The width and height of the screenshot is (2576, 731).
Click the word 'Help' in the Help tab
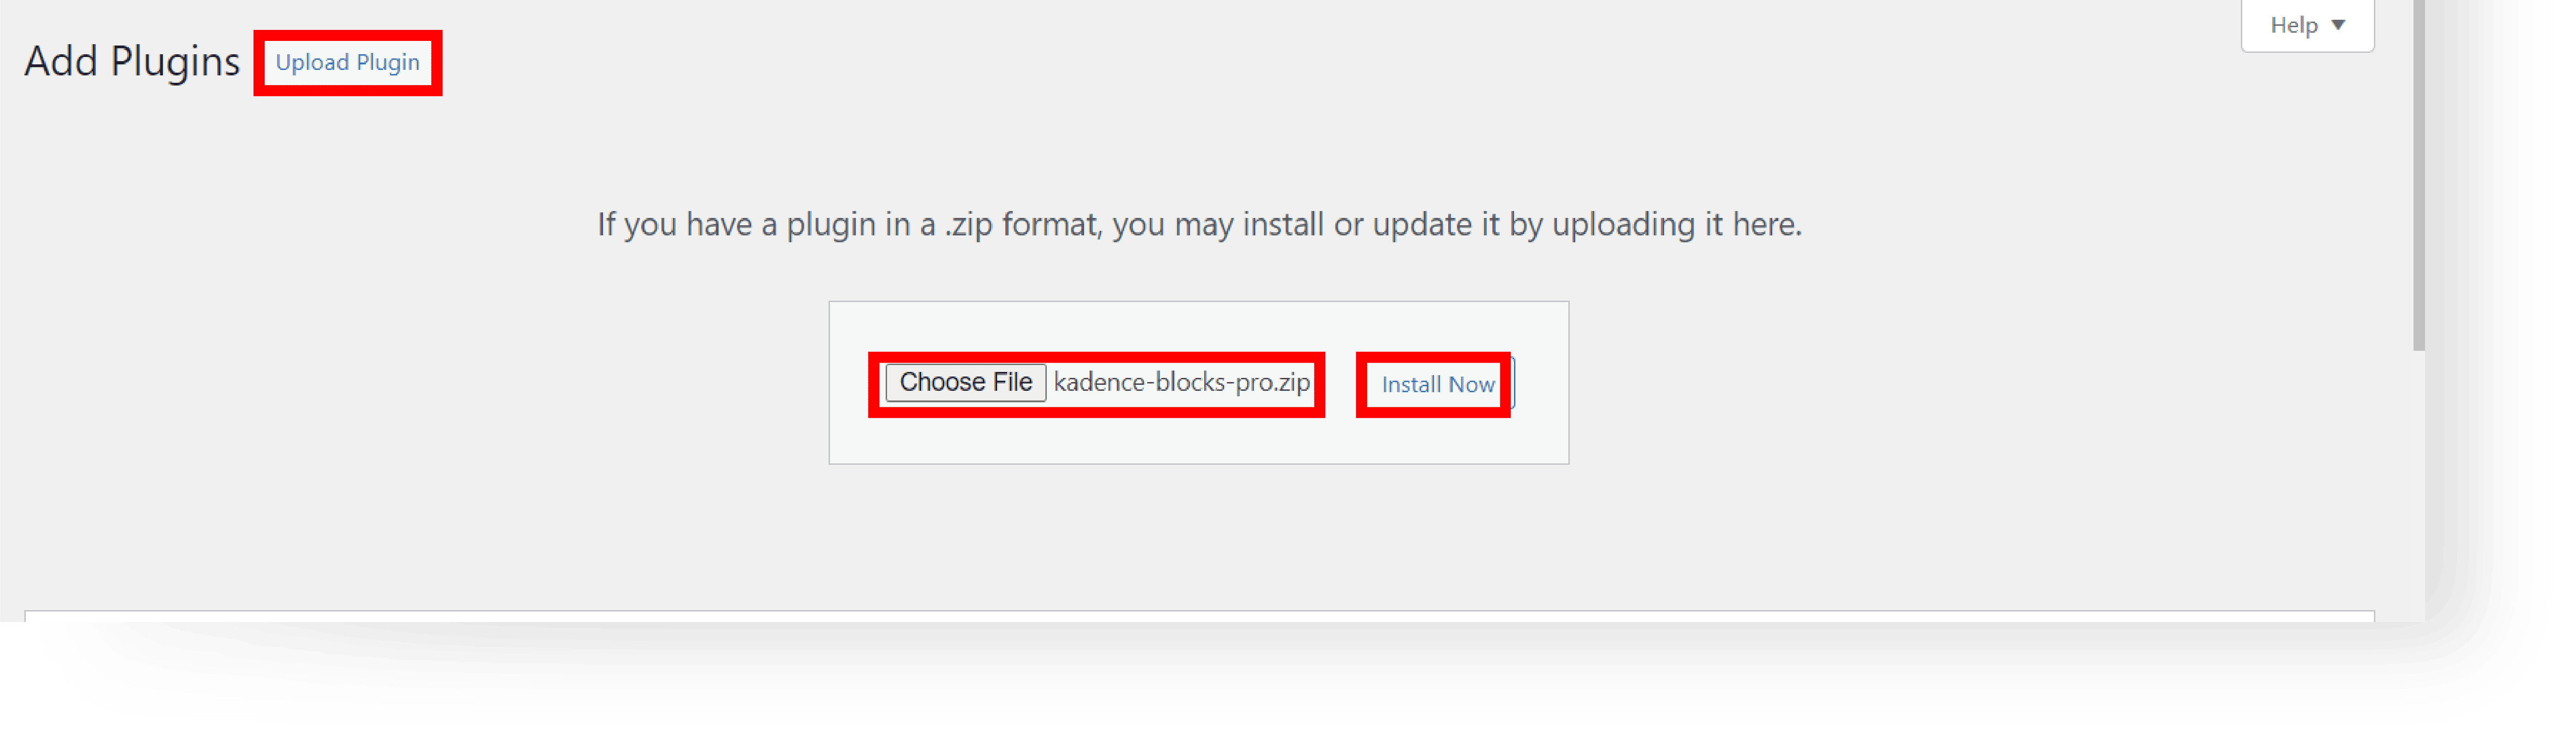pos(2293,25)
